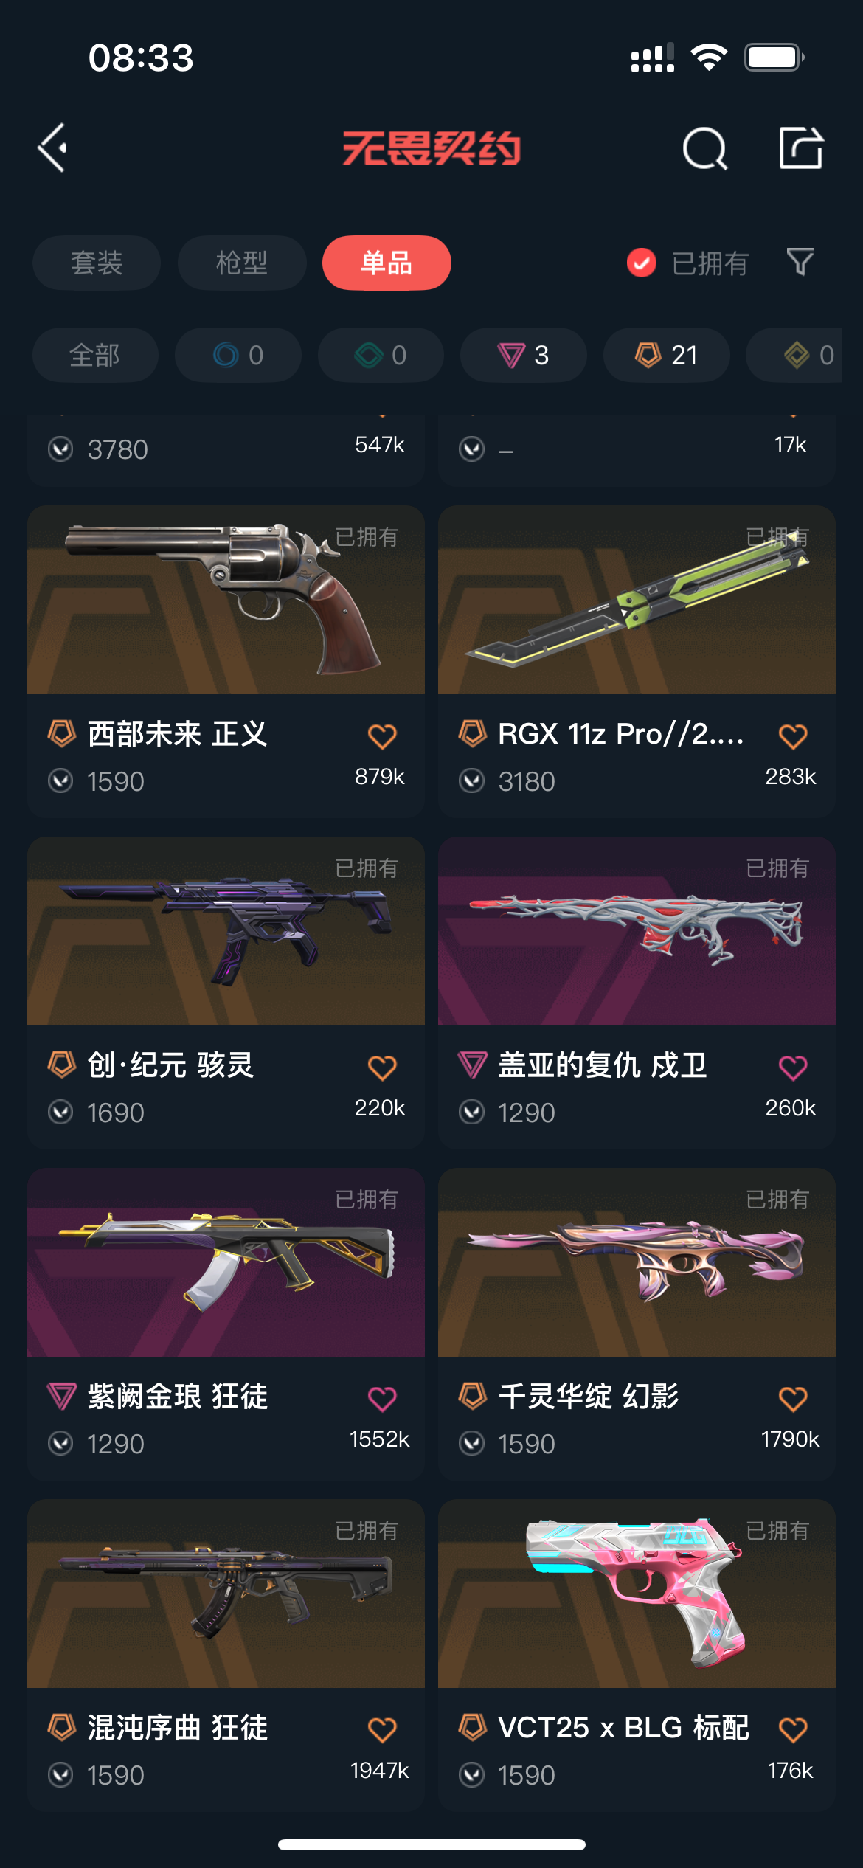The image size is (863, 1868).
Task: Open the filter funnel icon
Action: click(x=800, y=262)
